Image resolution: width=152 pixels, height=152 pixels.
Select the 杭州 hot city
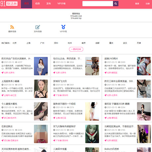click(x=70, y=43)
